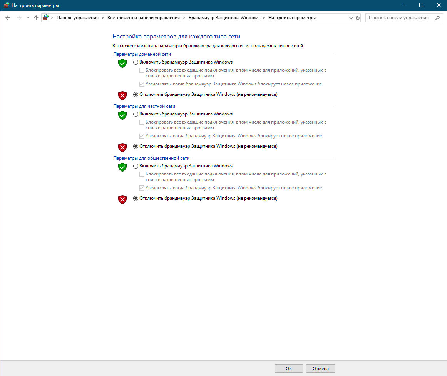Viewport: 447px width, 376px height.
Task: Click section label Параметры для частной сети
Action: [x=144, y=106]
